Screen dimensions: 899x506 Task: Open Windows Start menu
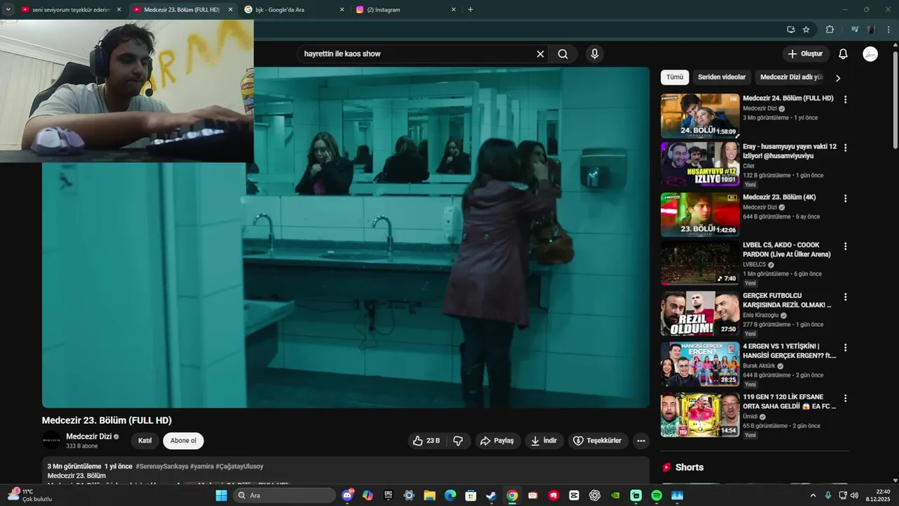click(x=221, y=495)
